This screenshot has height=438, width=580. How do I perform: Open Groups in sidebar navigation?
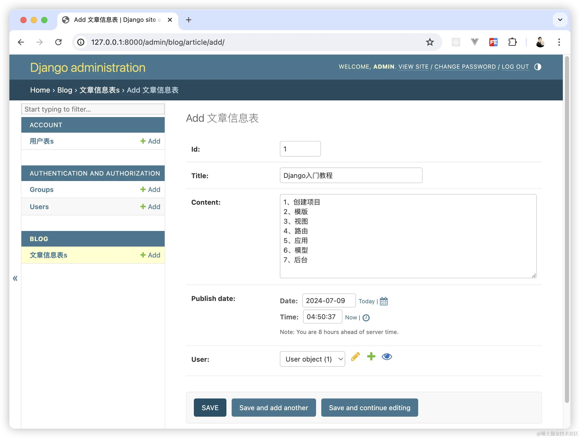pos(41,190)
